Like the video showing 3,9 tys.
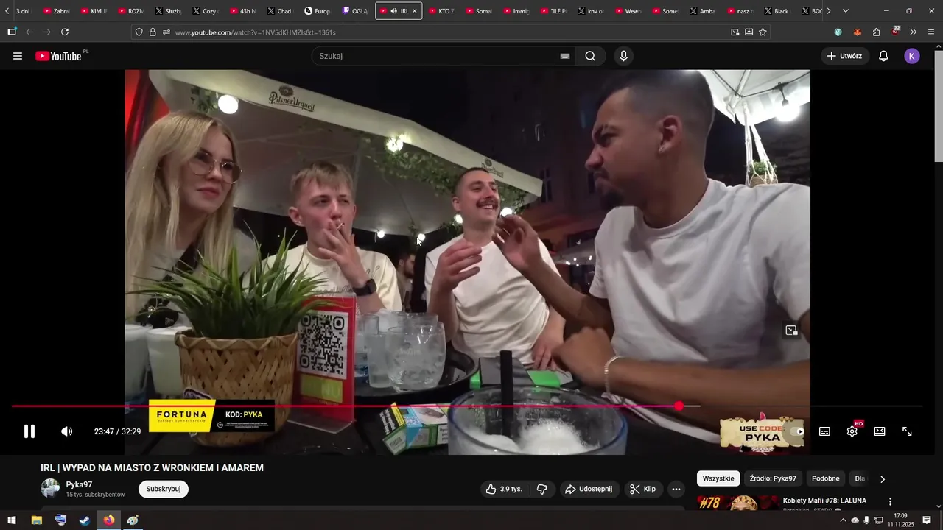The image size is (943, 530). 503,489
